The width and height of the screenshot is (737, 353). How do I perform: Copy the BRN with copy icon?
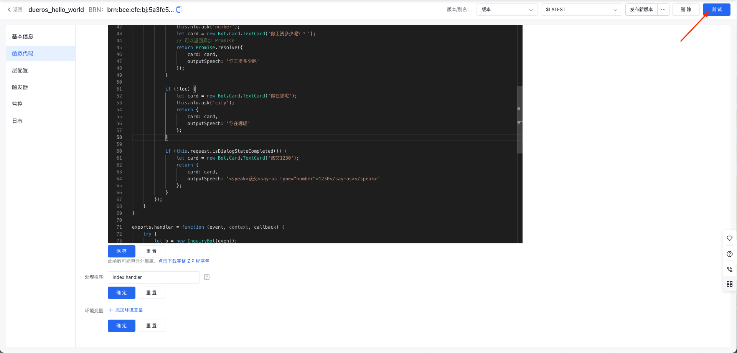(x=179, y=10)
